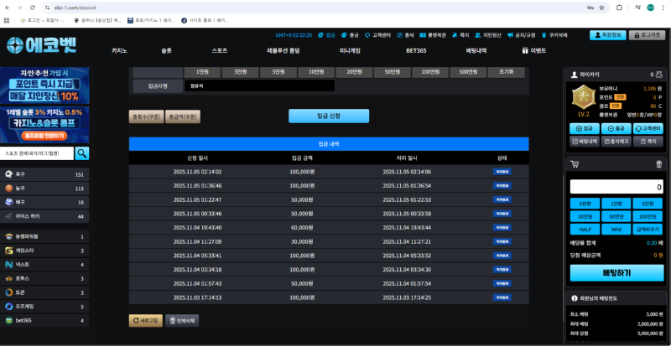Bookmark this page with the star icon

pyautogui.click(x=601, y=7)
